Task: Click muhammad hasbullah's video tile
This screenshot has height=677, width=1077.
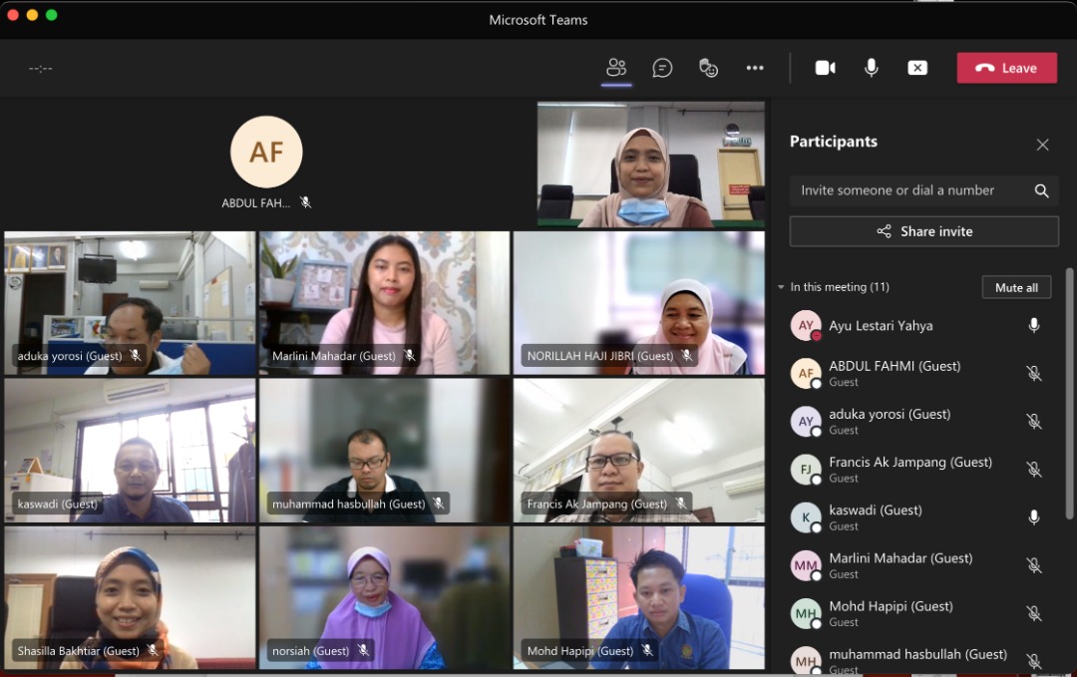Action: point(385,451)
